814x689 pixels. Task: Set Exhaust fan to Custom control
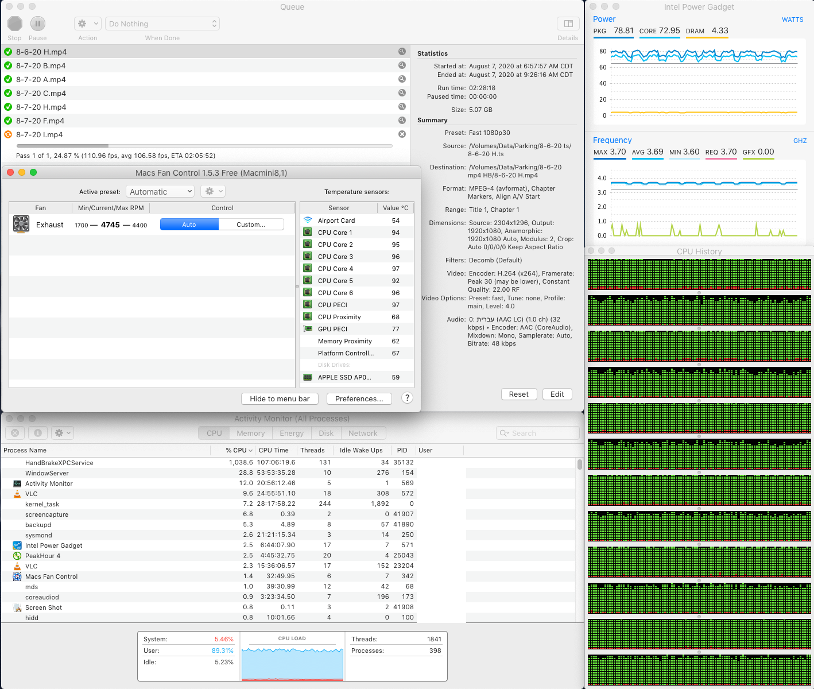coord(251,224)
